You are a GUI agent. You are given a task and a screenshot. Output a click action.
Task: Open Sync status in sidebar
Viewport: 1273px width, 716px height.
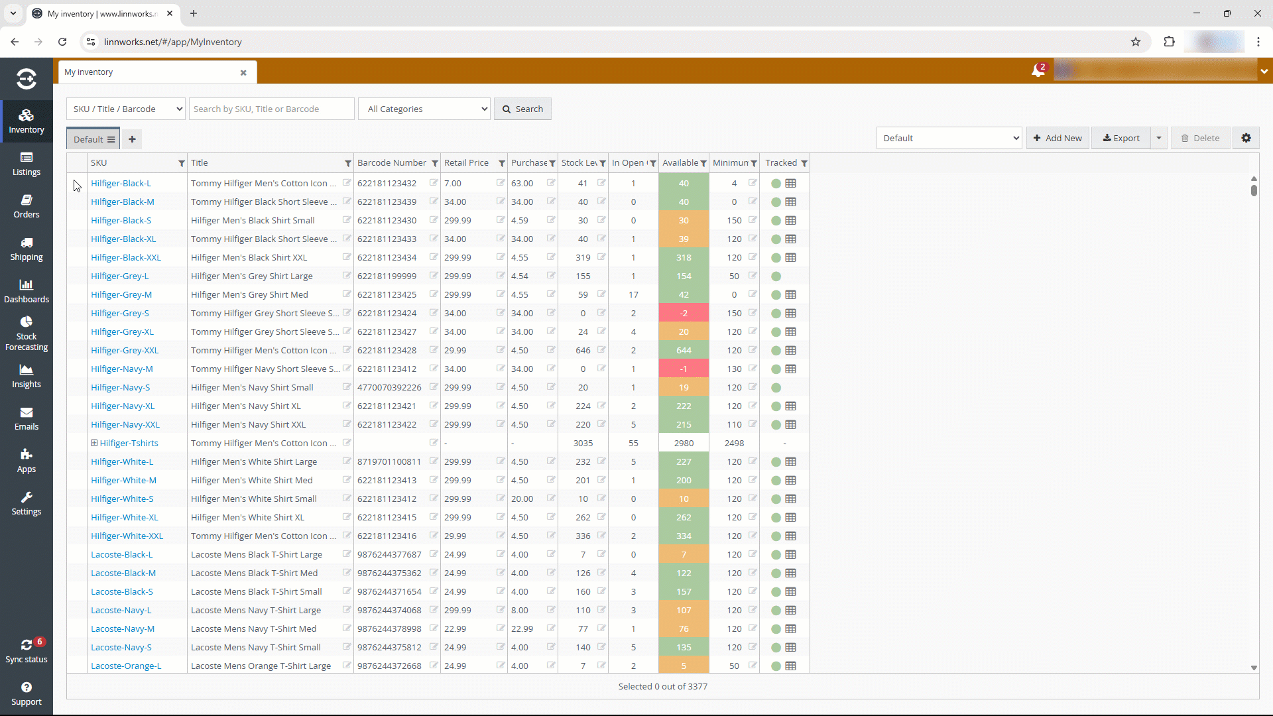click(27, 651)
